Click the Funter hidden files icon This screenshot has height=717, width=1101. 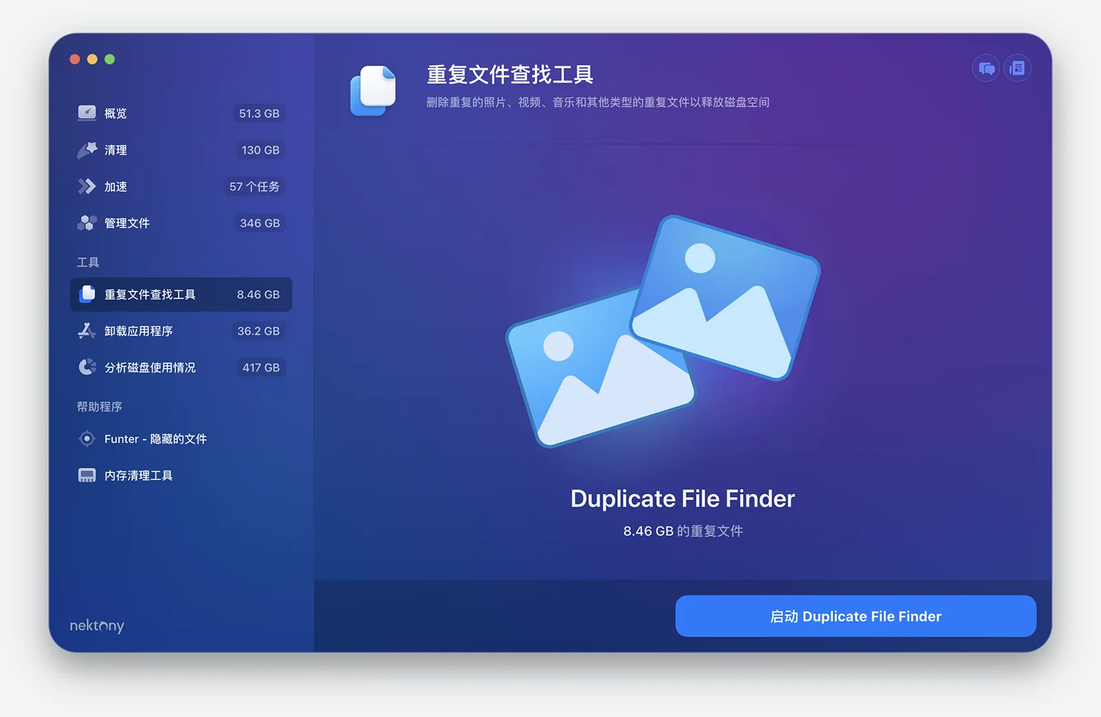click(x=87, y=439)
